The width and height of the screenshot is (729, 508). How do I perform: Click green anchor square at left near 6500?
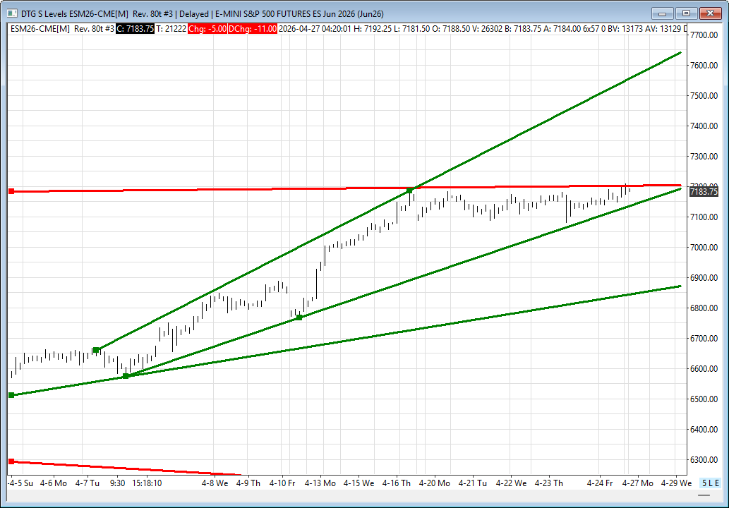11,395
